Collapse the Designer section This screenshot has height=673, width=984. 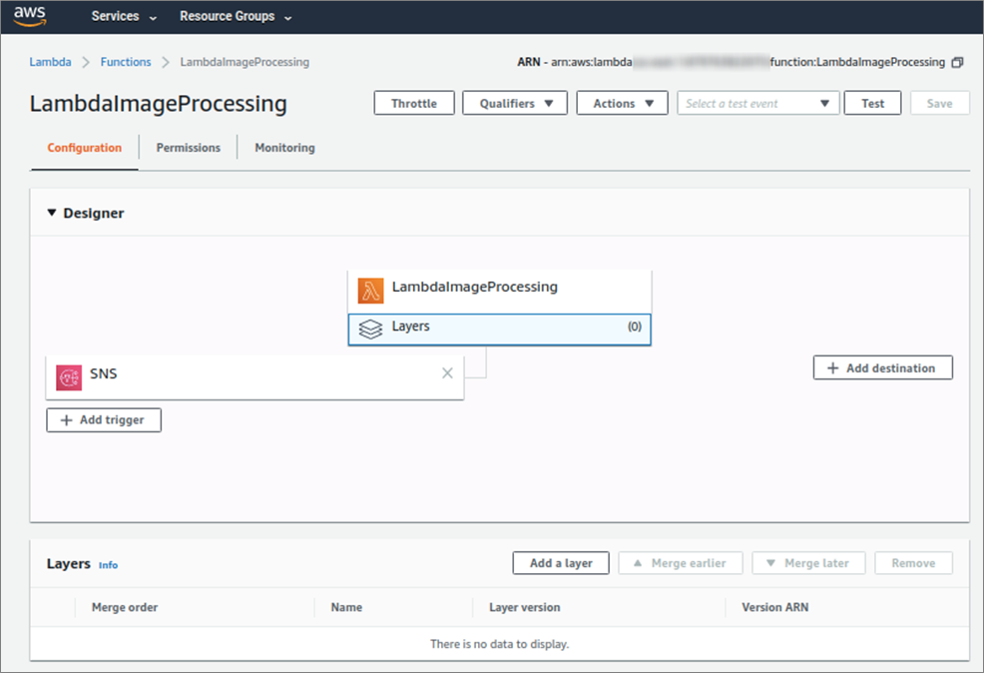51,213
